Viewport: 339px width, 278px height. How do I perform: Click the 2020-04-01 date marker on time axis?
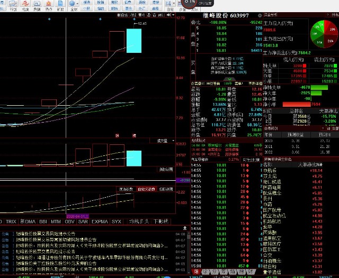tap(77, 216)
